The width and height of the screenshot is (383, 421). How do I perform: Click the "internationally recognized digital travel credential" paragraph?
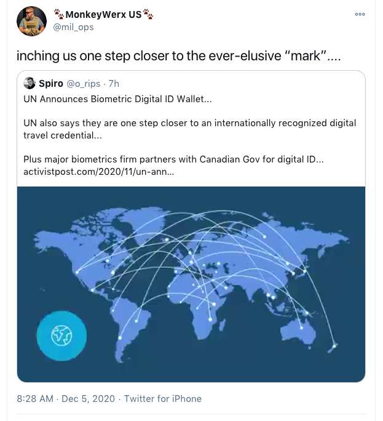[x=189, y=129]
